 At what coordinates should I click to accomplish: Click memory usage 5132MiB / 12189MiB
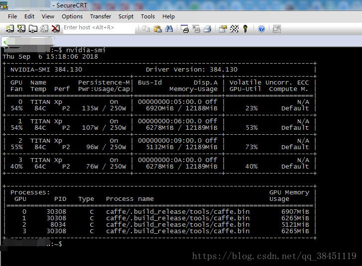pyautogui.click(x=182, y=147)
